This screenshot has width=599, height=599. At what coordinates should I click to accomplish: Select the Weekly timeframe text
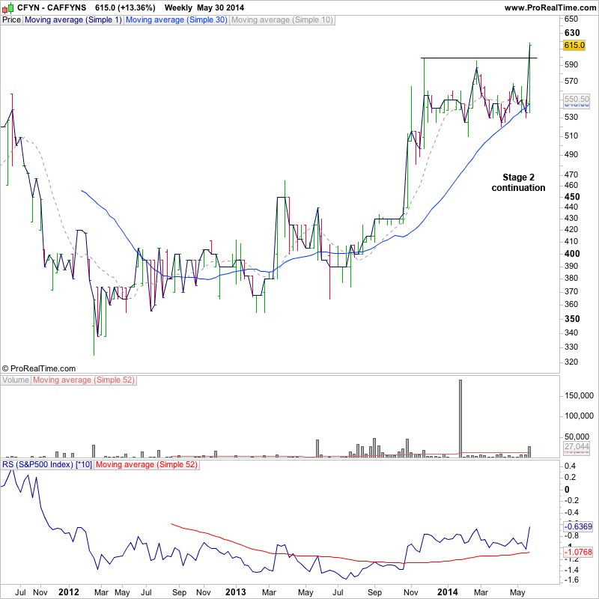tap(178, 7)
